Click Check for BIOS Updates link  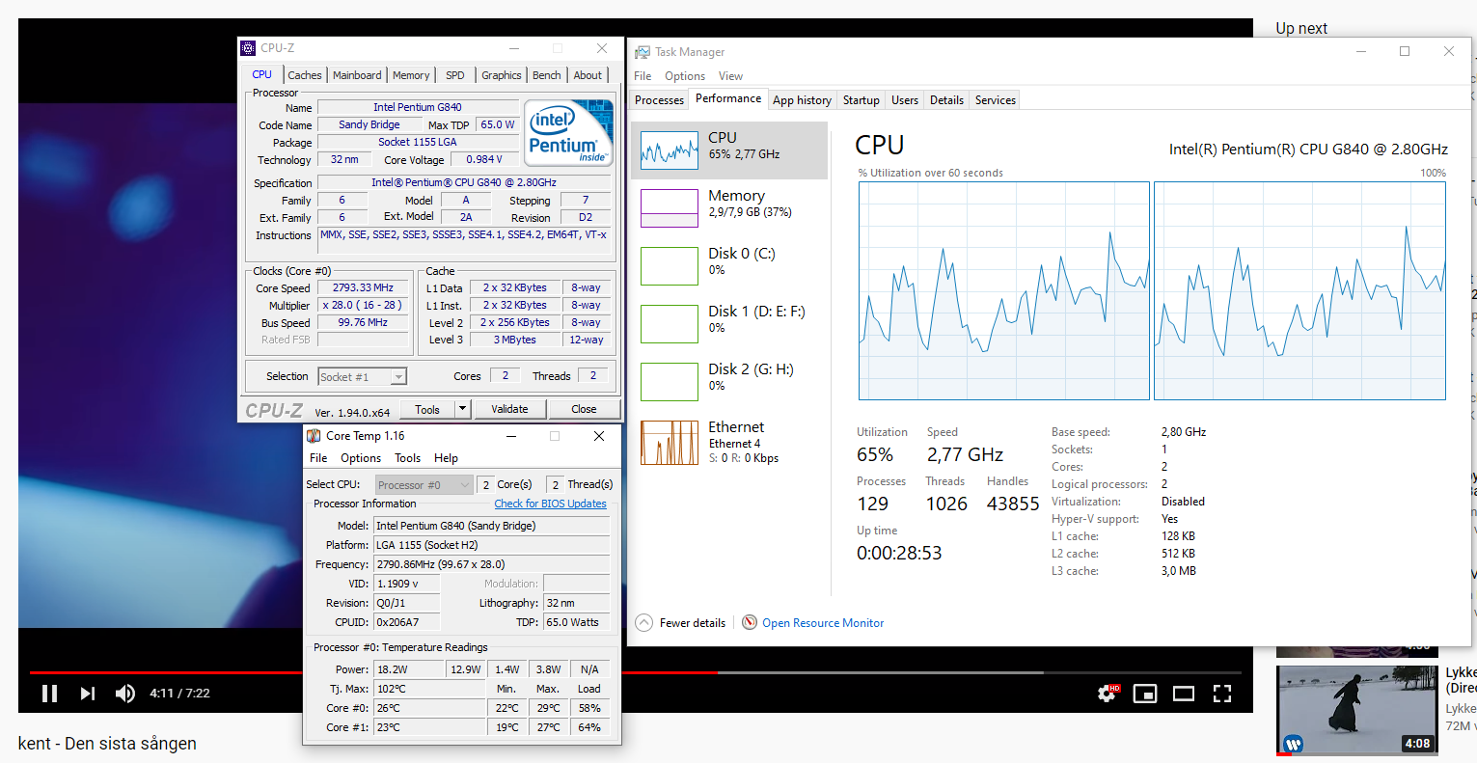pos(550,504)
